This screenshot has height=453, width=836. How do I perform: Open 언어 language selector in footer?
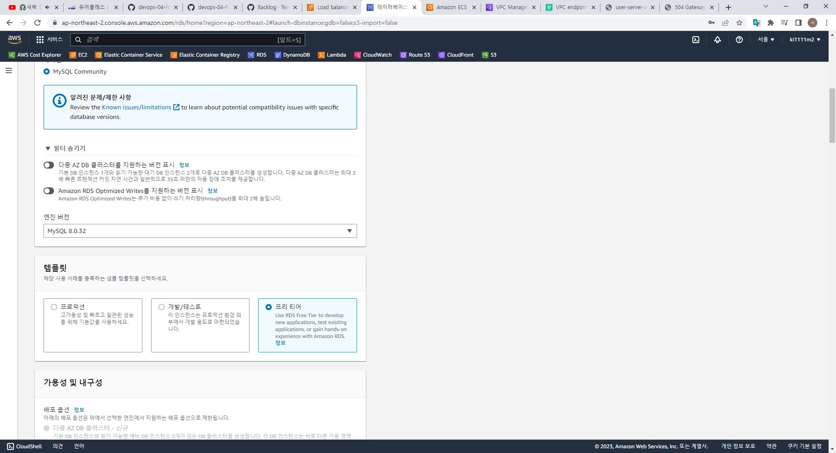coord(79,446)
